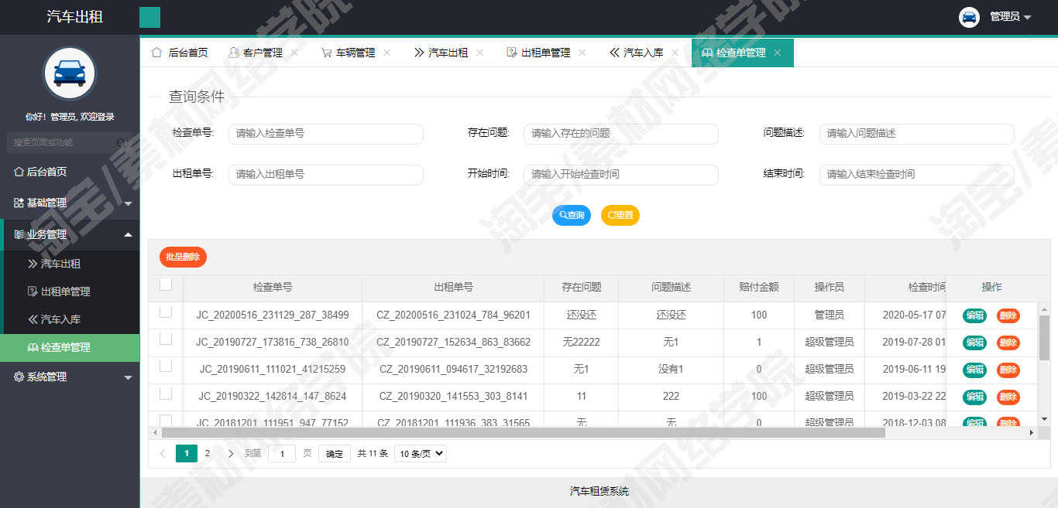Go to next page arrow in pagination
Image resolution: width=1058 pixels, height=508 pixels.
231,454
